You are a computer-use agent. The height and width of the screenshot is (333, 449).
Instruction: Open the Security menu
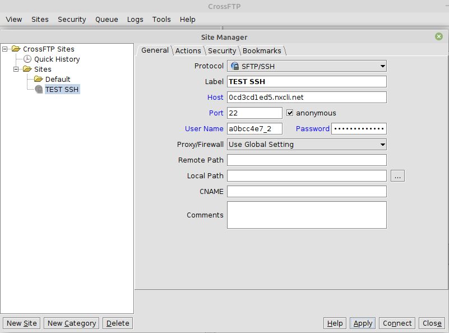[71, 19]
